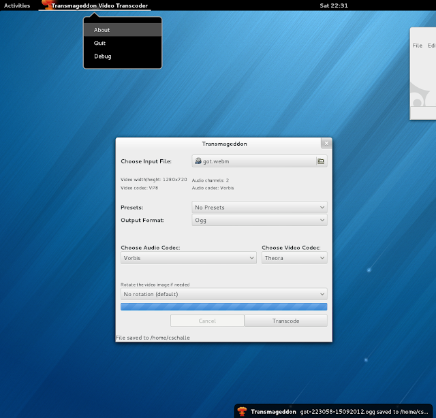Expand the Output Format dropdown set to Ogg
436x418 pixels.
tap(260, 220)
